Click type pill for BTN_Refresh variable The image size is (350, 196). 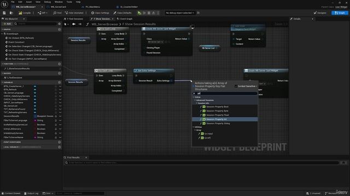tap(35, 89)
